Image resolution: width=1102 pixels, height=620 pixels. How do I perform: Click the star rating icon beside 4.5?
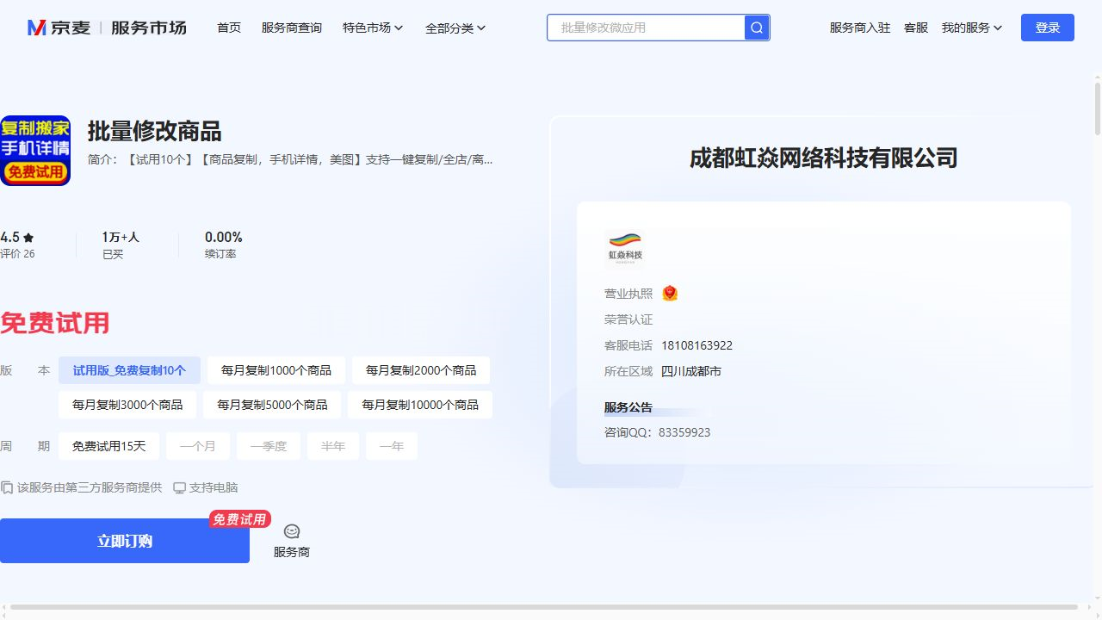click(x=28, y=238)
